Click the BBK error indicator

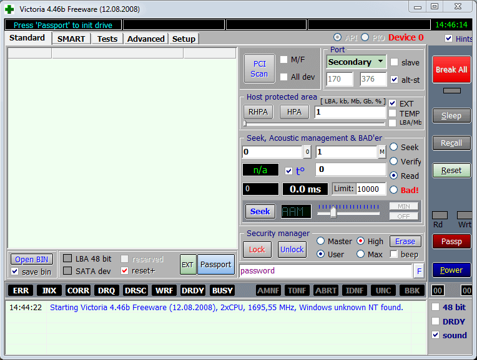pyautogui.click(x=412, y=290)
